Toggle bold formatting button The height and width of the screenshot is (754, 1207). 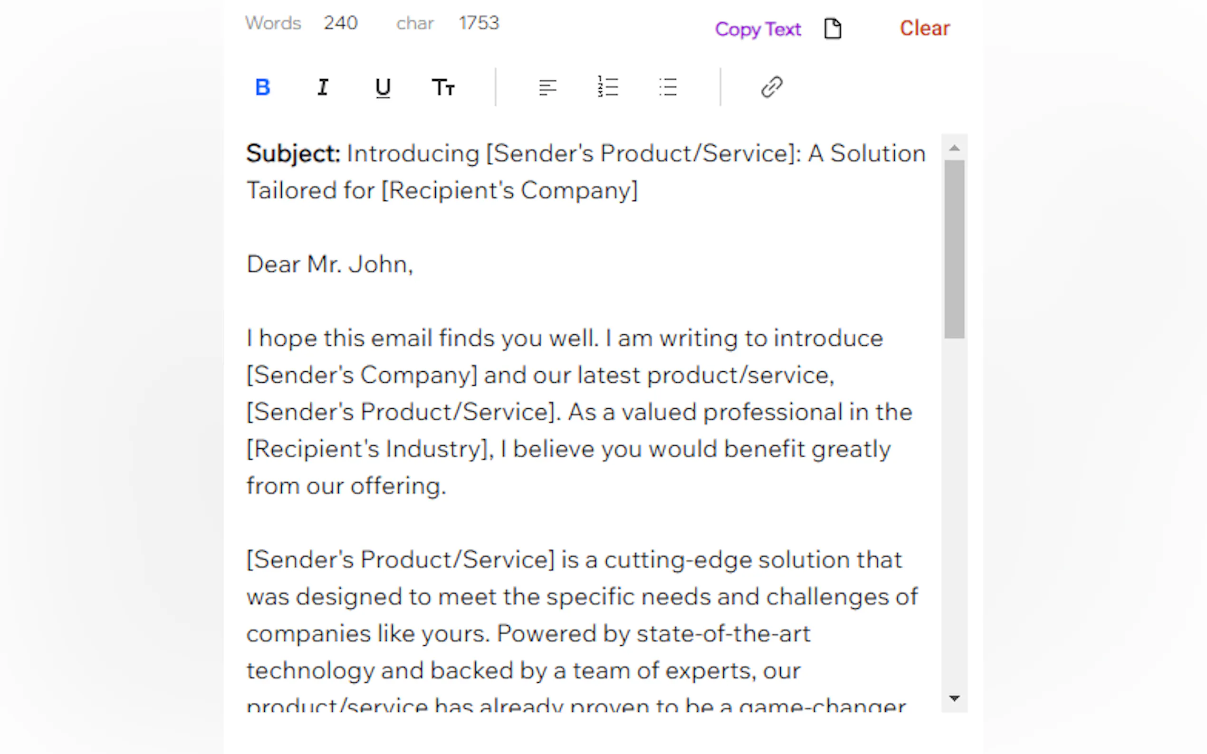click(262, 87)
